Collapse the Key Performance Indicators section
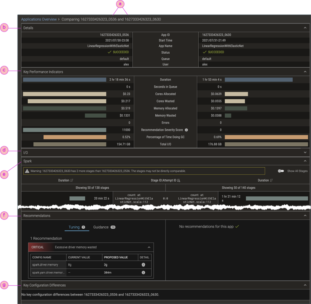 tap(305, 72)
